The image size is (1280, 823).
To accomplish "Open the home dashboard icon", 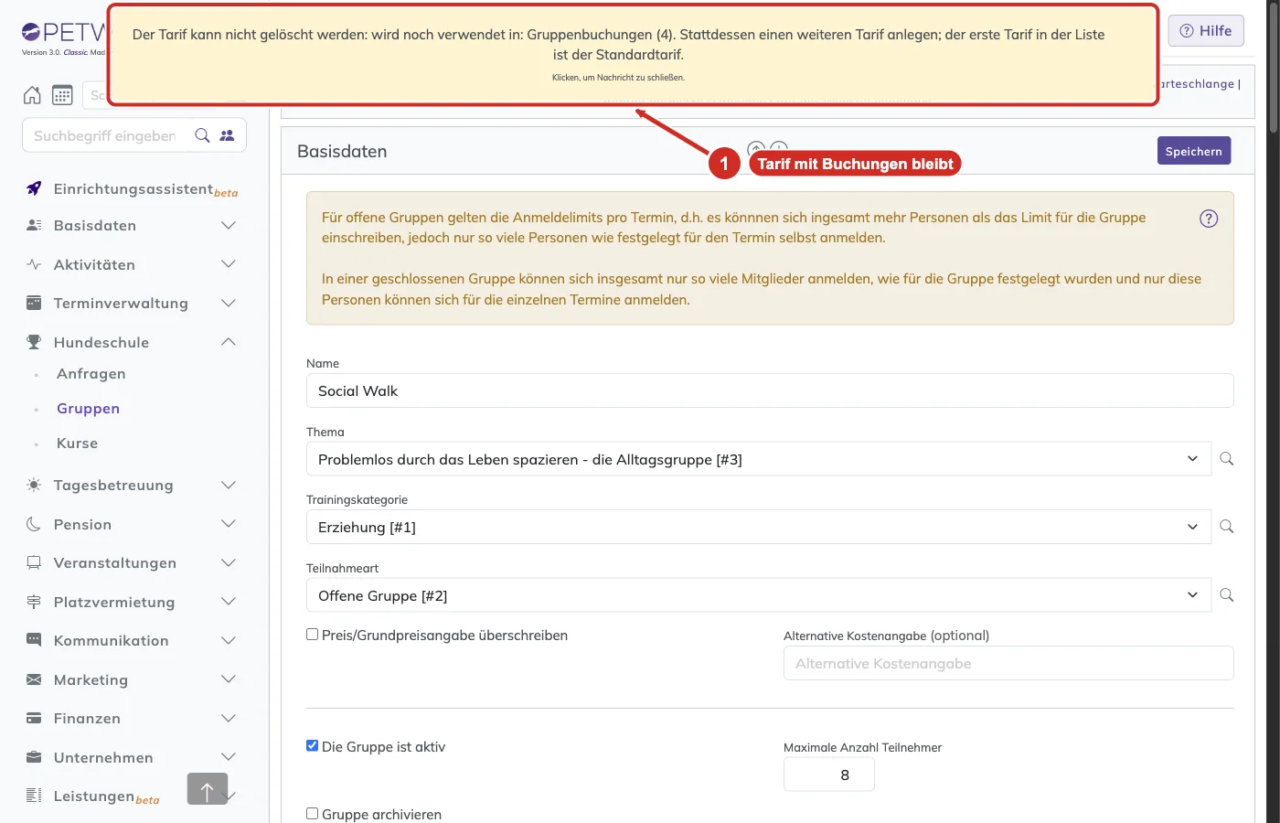I will pyautogui.click(x=32, y=95).
